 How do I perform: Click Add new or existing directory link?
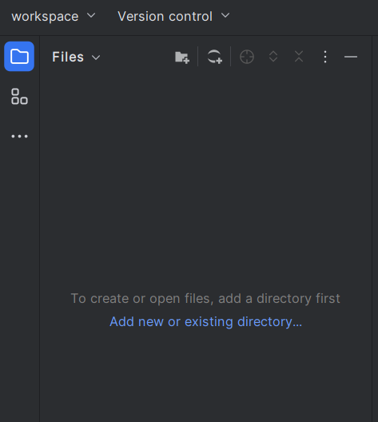point(206,321)
